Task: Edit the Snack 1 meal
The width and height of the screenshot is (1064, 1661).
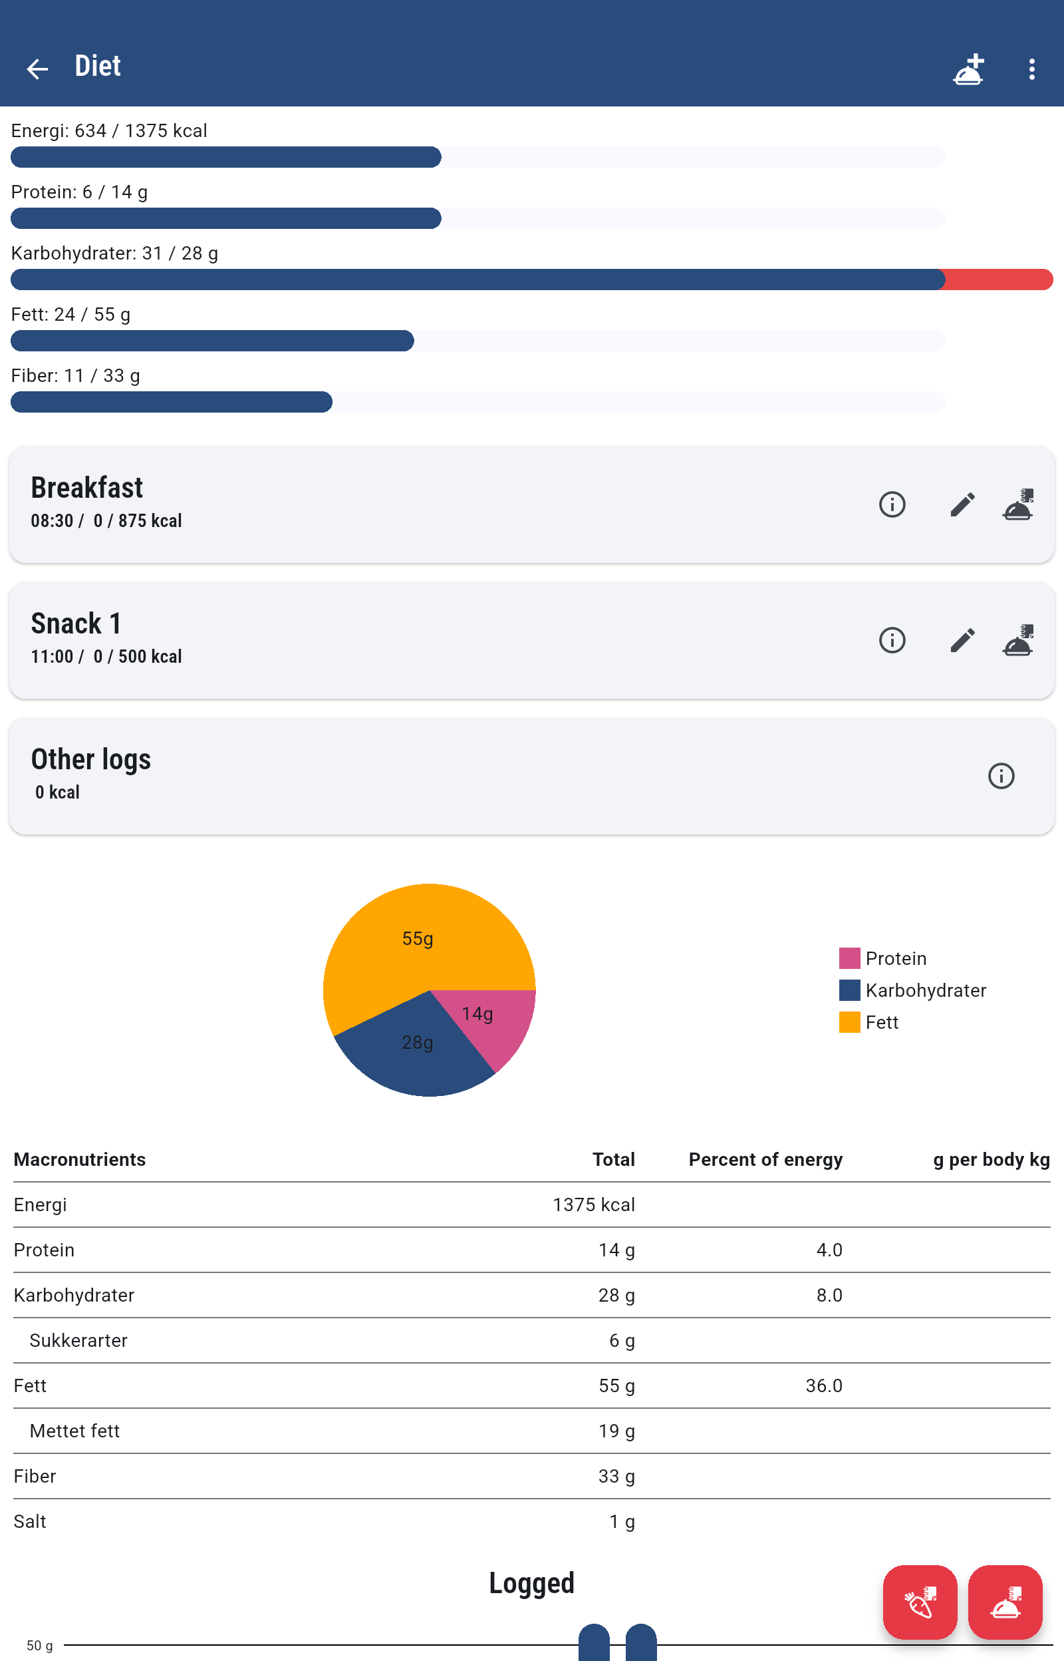Action: point(962,640)
